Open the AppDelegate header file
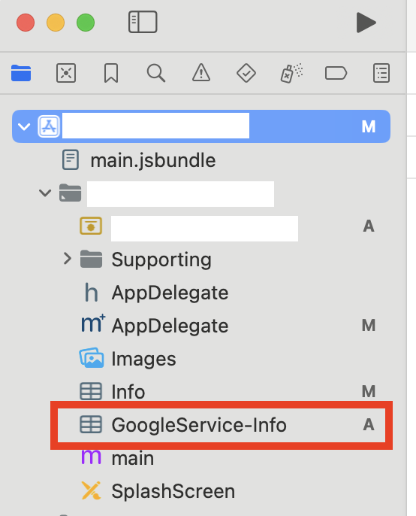The image size is (416, 516). tap(170, 293)
